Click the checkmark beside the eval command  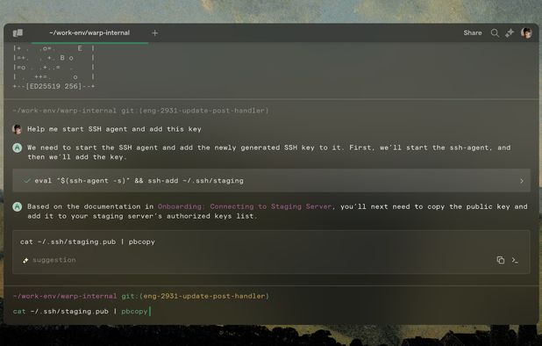27,181
